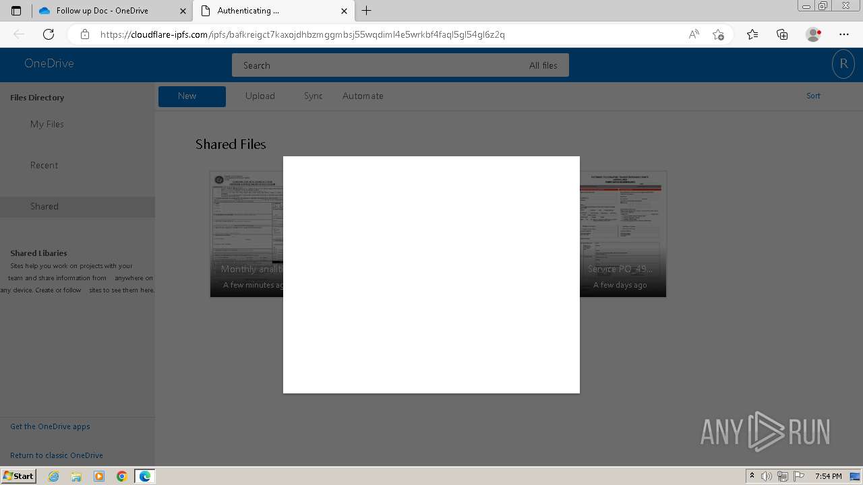View site information lock icon
Image resolution: width=863 pixels, height=485 pixels.
tap(85, 34)
